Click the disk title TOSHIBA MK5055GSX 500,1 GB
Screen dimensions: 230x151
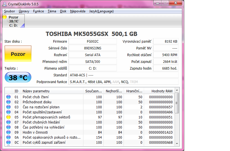92,34
